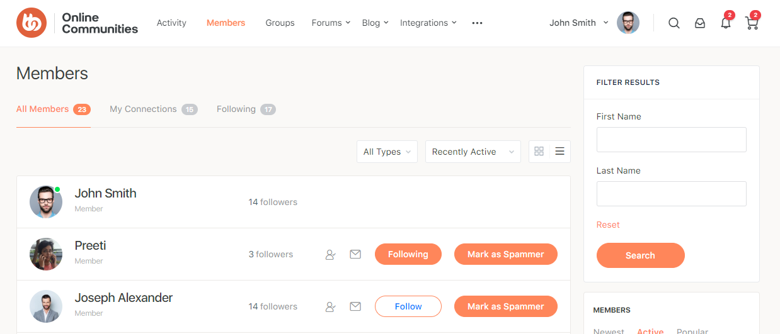Open the messages inbox icon
Viewport: 780px width, 334px height.
coord(700,23)
